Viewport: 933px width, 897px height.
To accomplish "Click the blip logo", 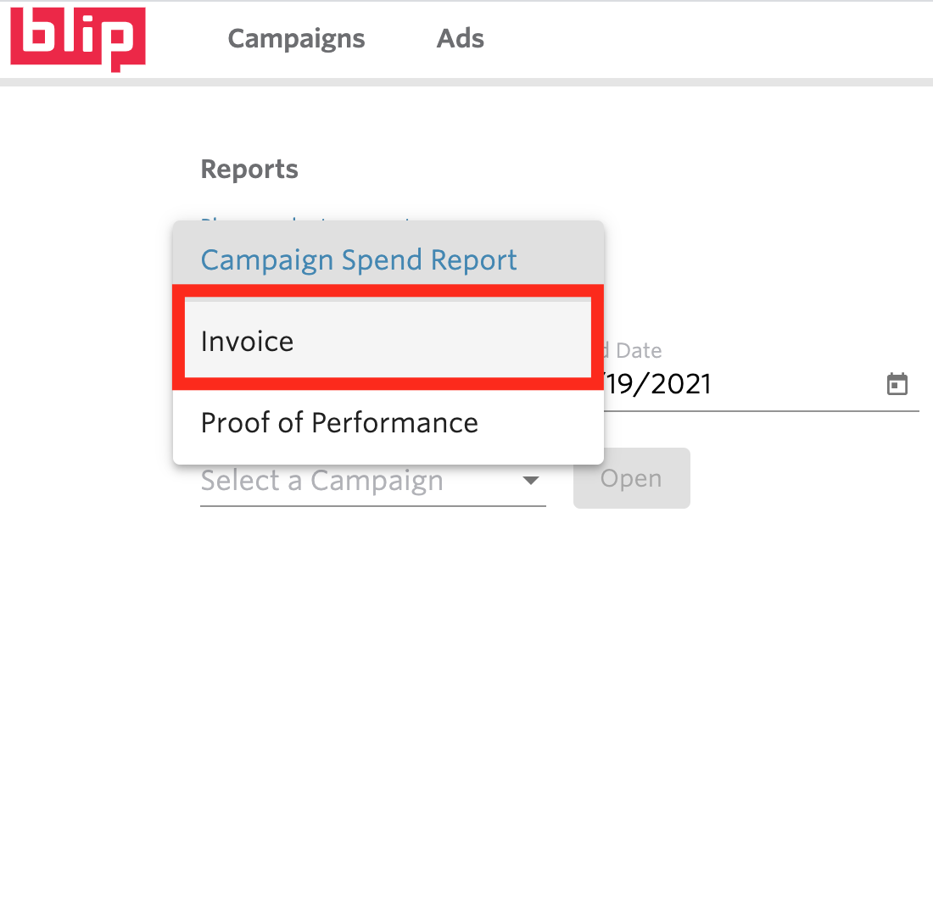I will 78,39.
